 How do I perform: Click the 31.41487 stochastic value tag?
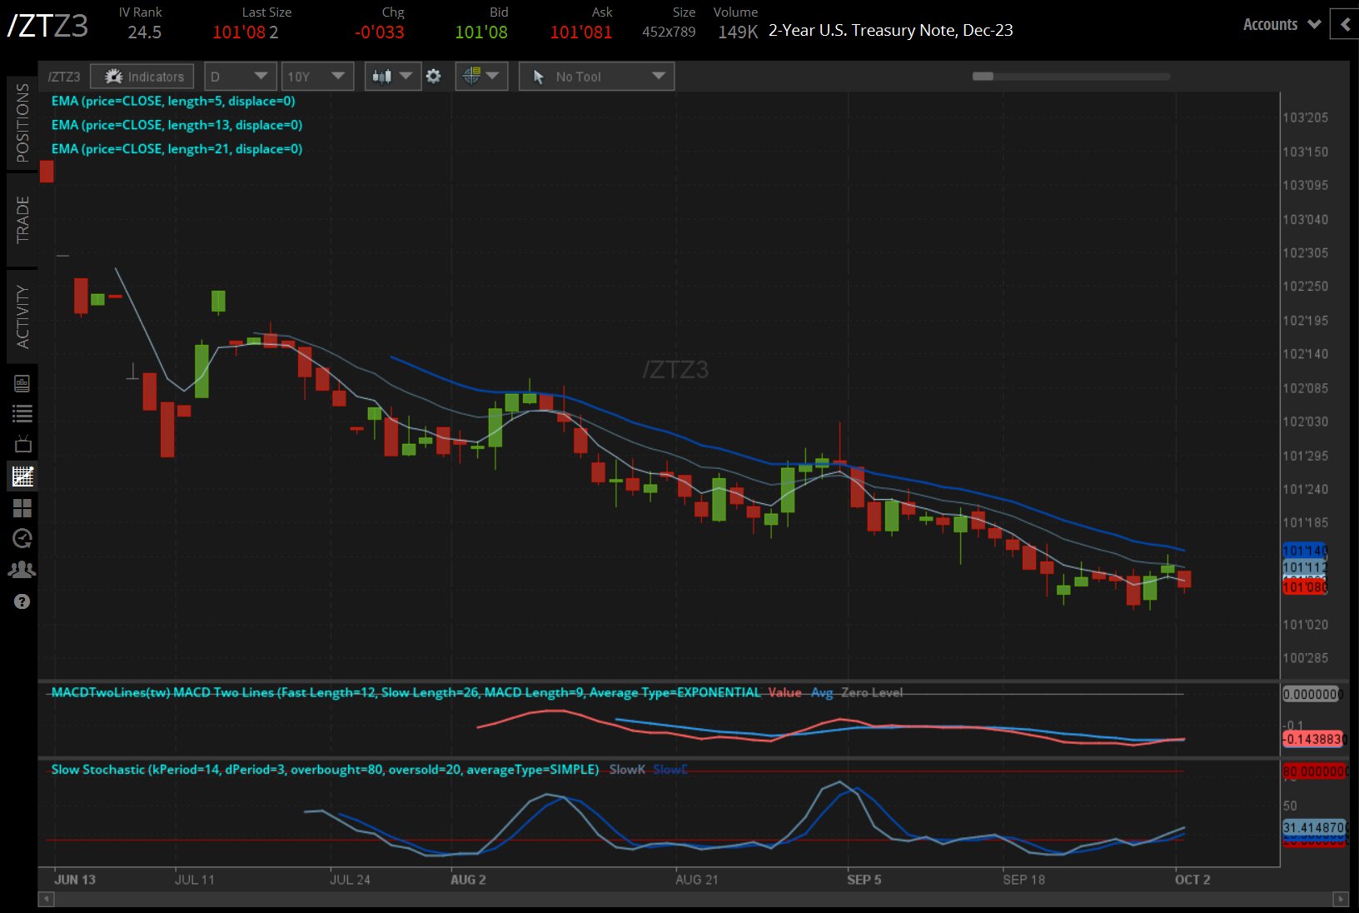pyautogui.click(x=1314, y=827)
